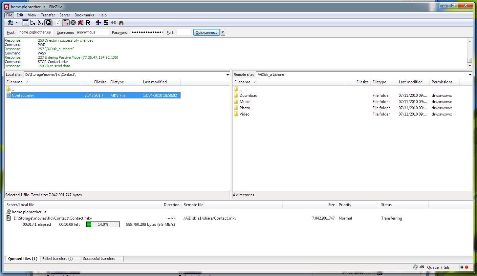Cancel the current operation

tap(73, 23)
